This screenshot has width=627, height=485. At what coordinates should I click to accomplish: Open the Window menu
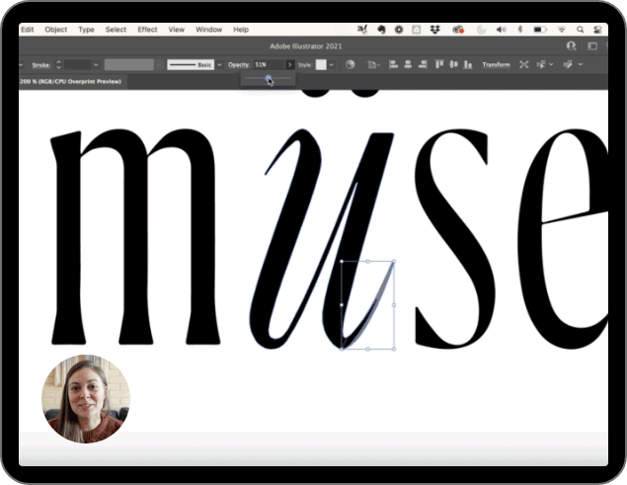pos(208,30)
